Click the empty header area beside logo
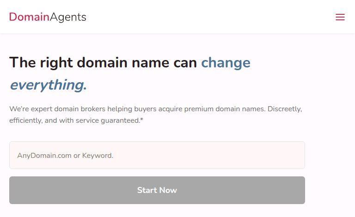 208,17
